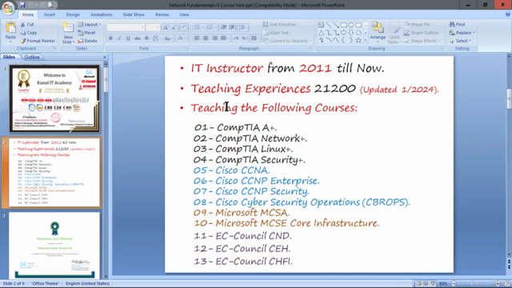Expand the Replace dropdown arrow

[x=474, y=33]
